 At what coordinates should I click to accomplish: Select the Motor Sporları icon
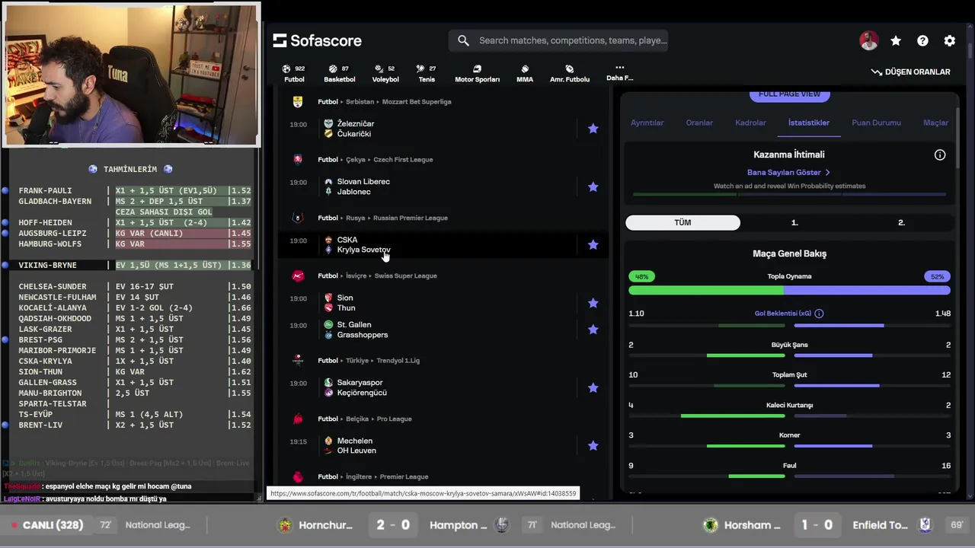click(477, 73)
